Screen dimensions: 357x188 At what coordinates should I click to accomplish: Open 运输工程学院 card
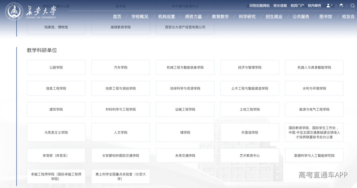point(185,109)
